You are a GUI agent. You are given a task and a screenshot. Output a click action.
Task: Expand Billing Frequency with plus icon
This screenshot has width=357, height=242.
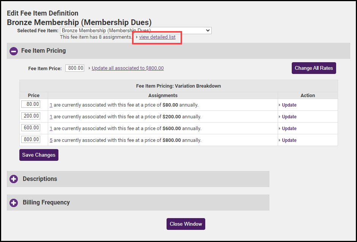[14, 203]
